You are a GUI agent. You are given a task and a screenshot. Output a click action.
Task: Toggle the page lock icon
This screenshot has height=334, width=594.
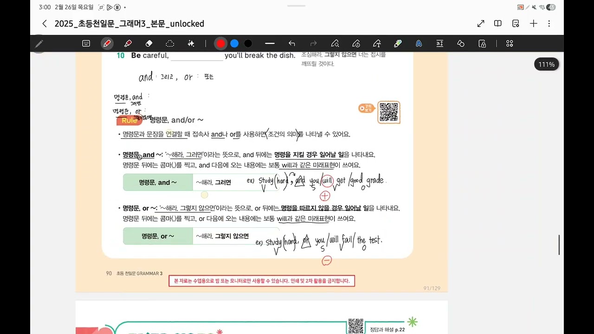[x=482, y=43]
